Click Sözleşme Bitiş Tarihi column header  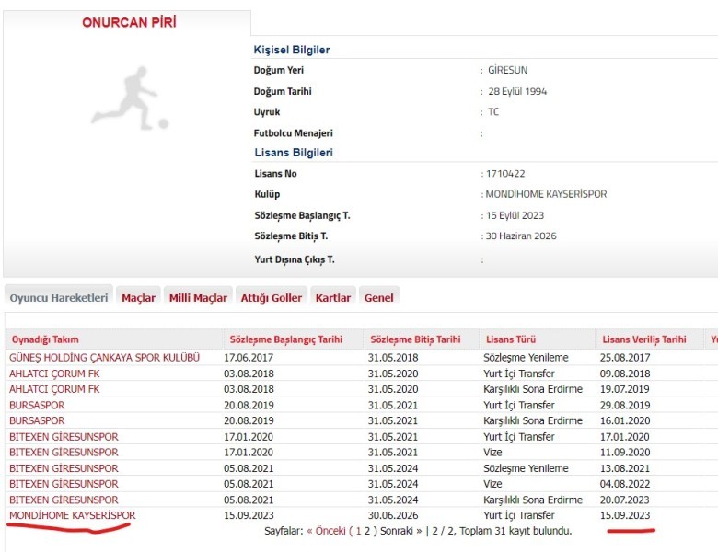tap(413, 339)
